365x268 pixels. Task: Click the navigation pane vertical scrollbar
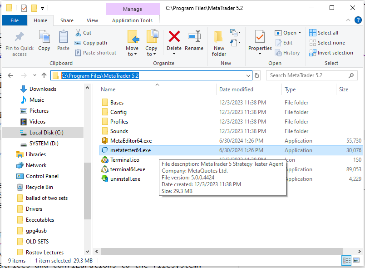[x=87, y=182]
